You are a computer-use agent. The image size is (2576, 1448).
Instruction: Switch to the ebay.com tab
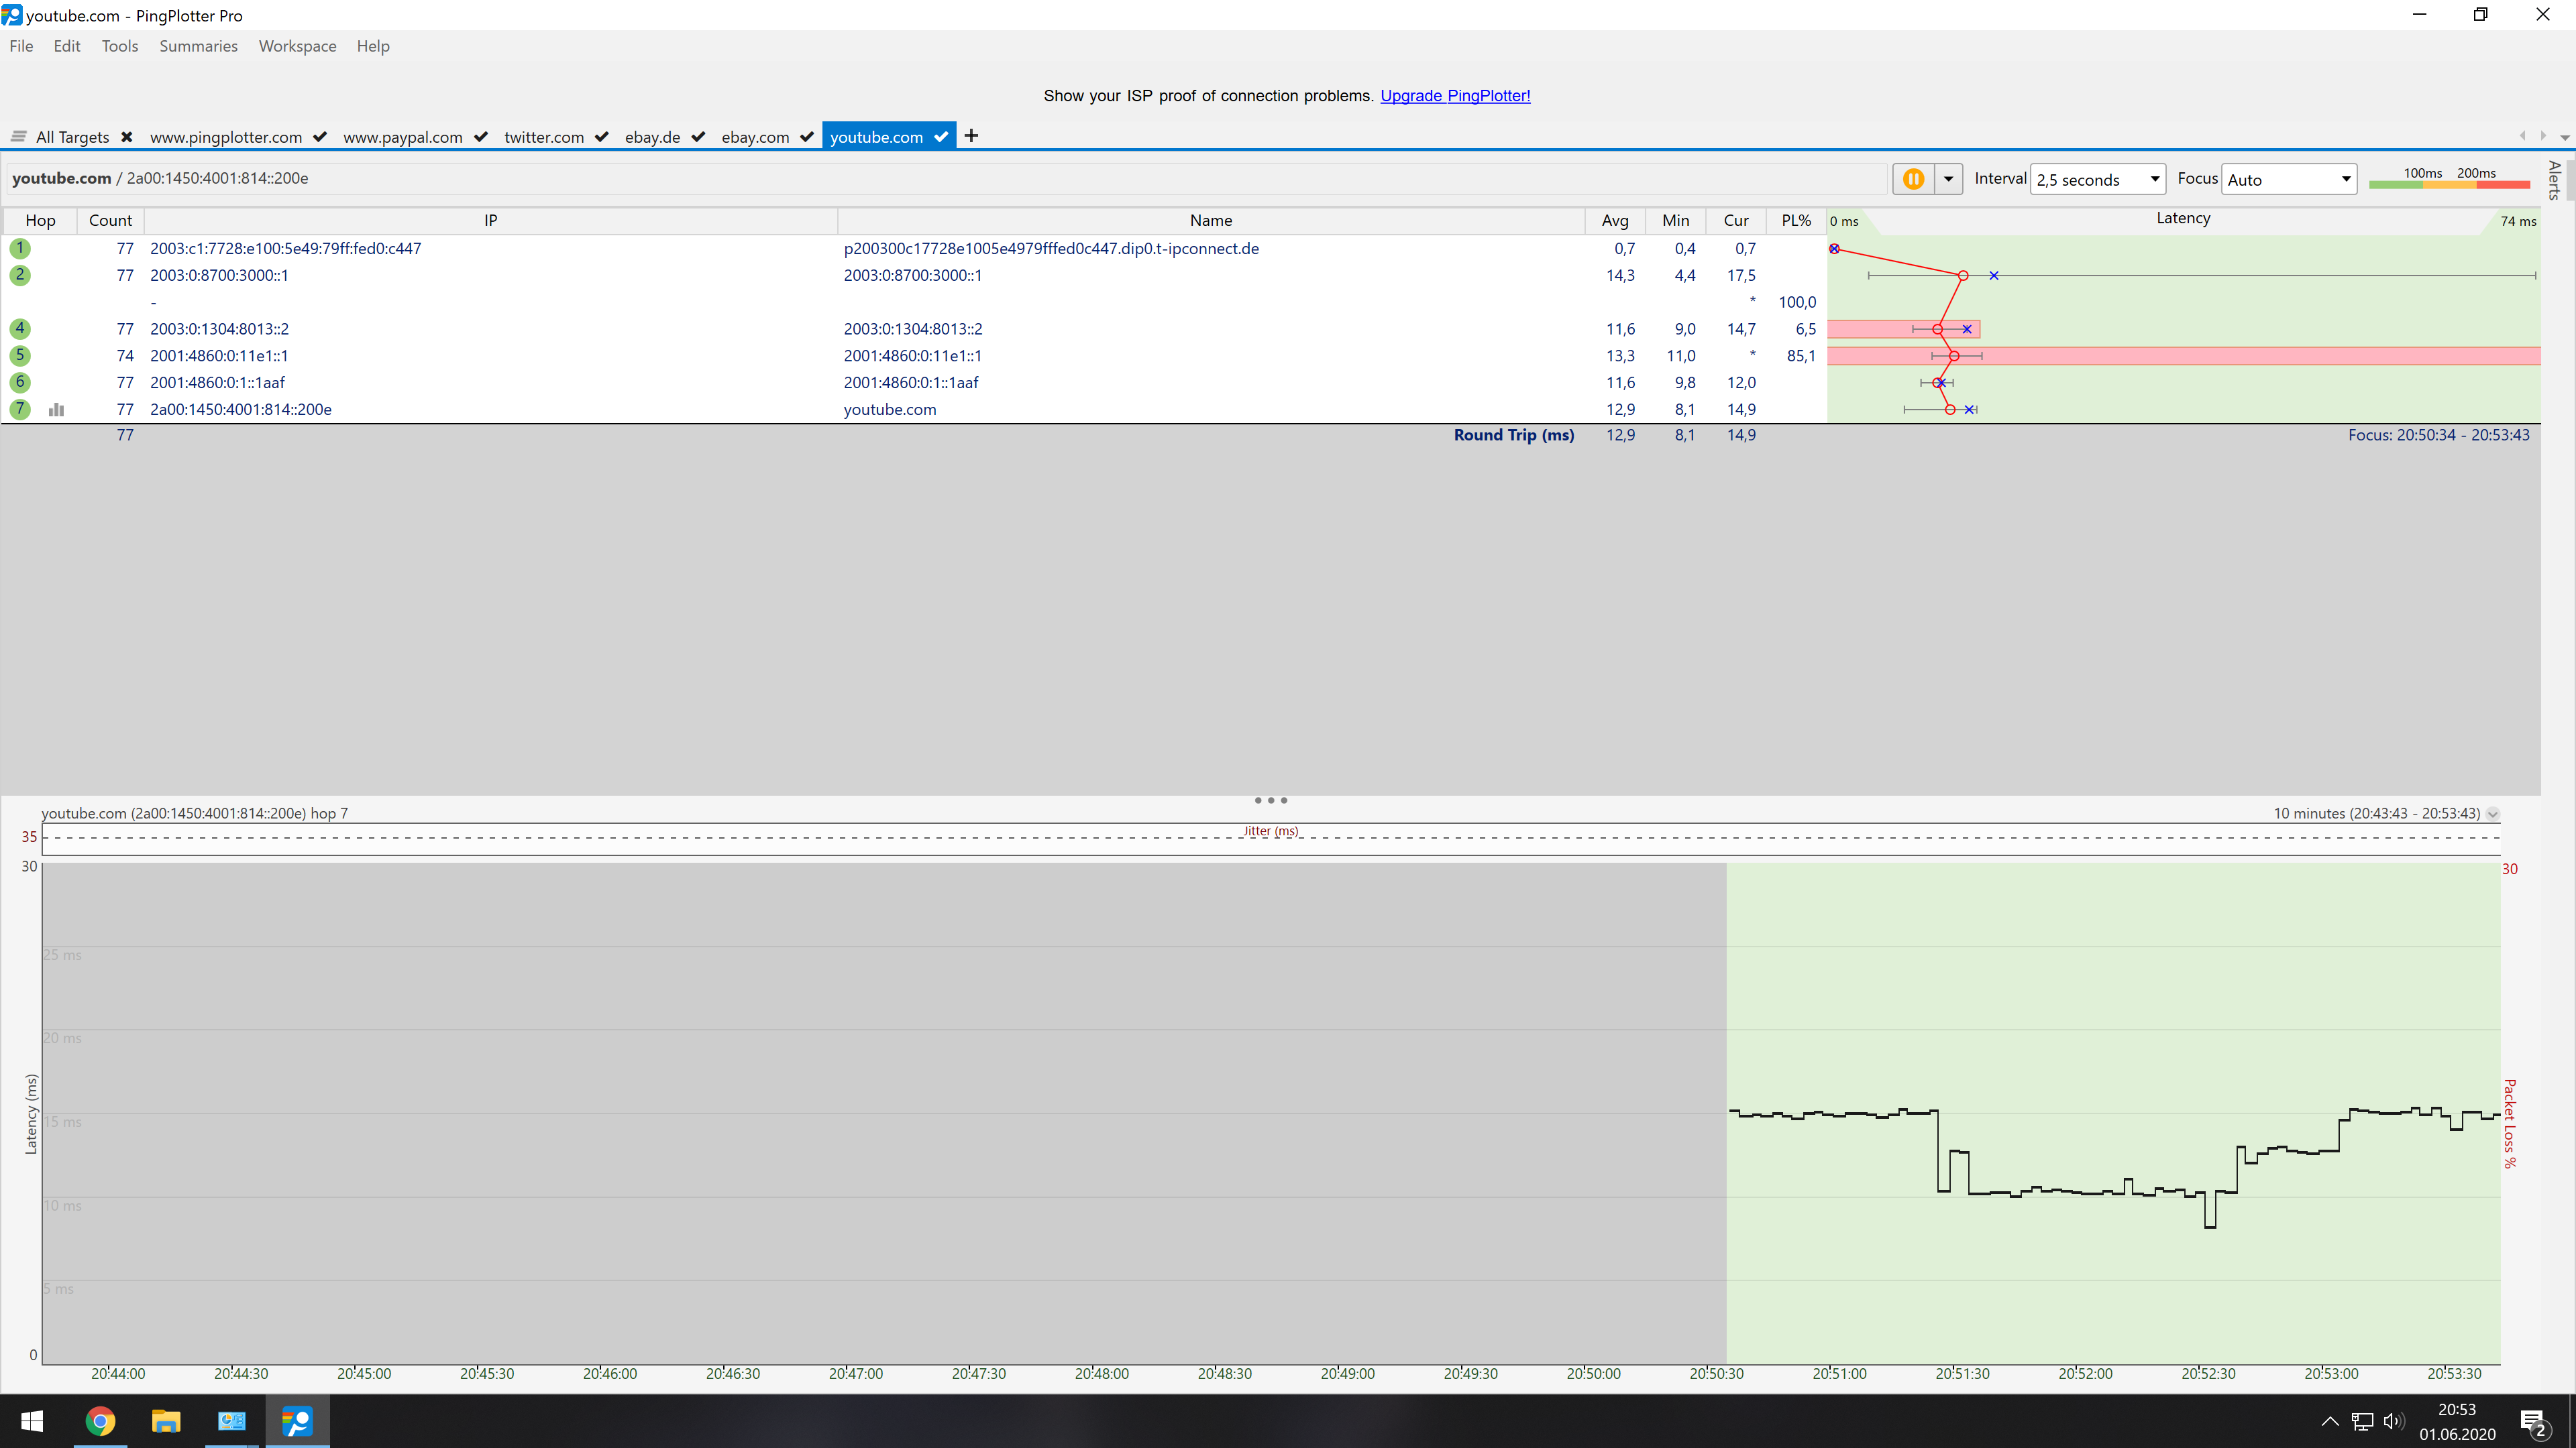[755, 137]
